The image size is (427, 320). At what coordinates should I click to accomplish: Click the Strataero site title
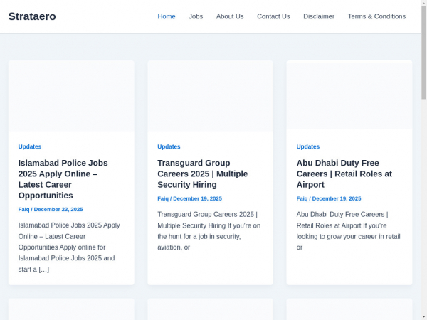pos(32,16)
